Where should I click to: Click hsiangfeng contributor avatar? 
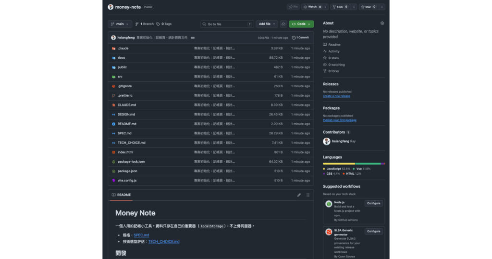pos(327,142)
